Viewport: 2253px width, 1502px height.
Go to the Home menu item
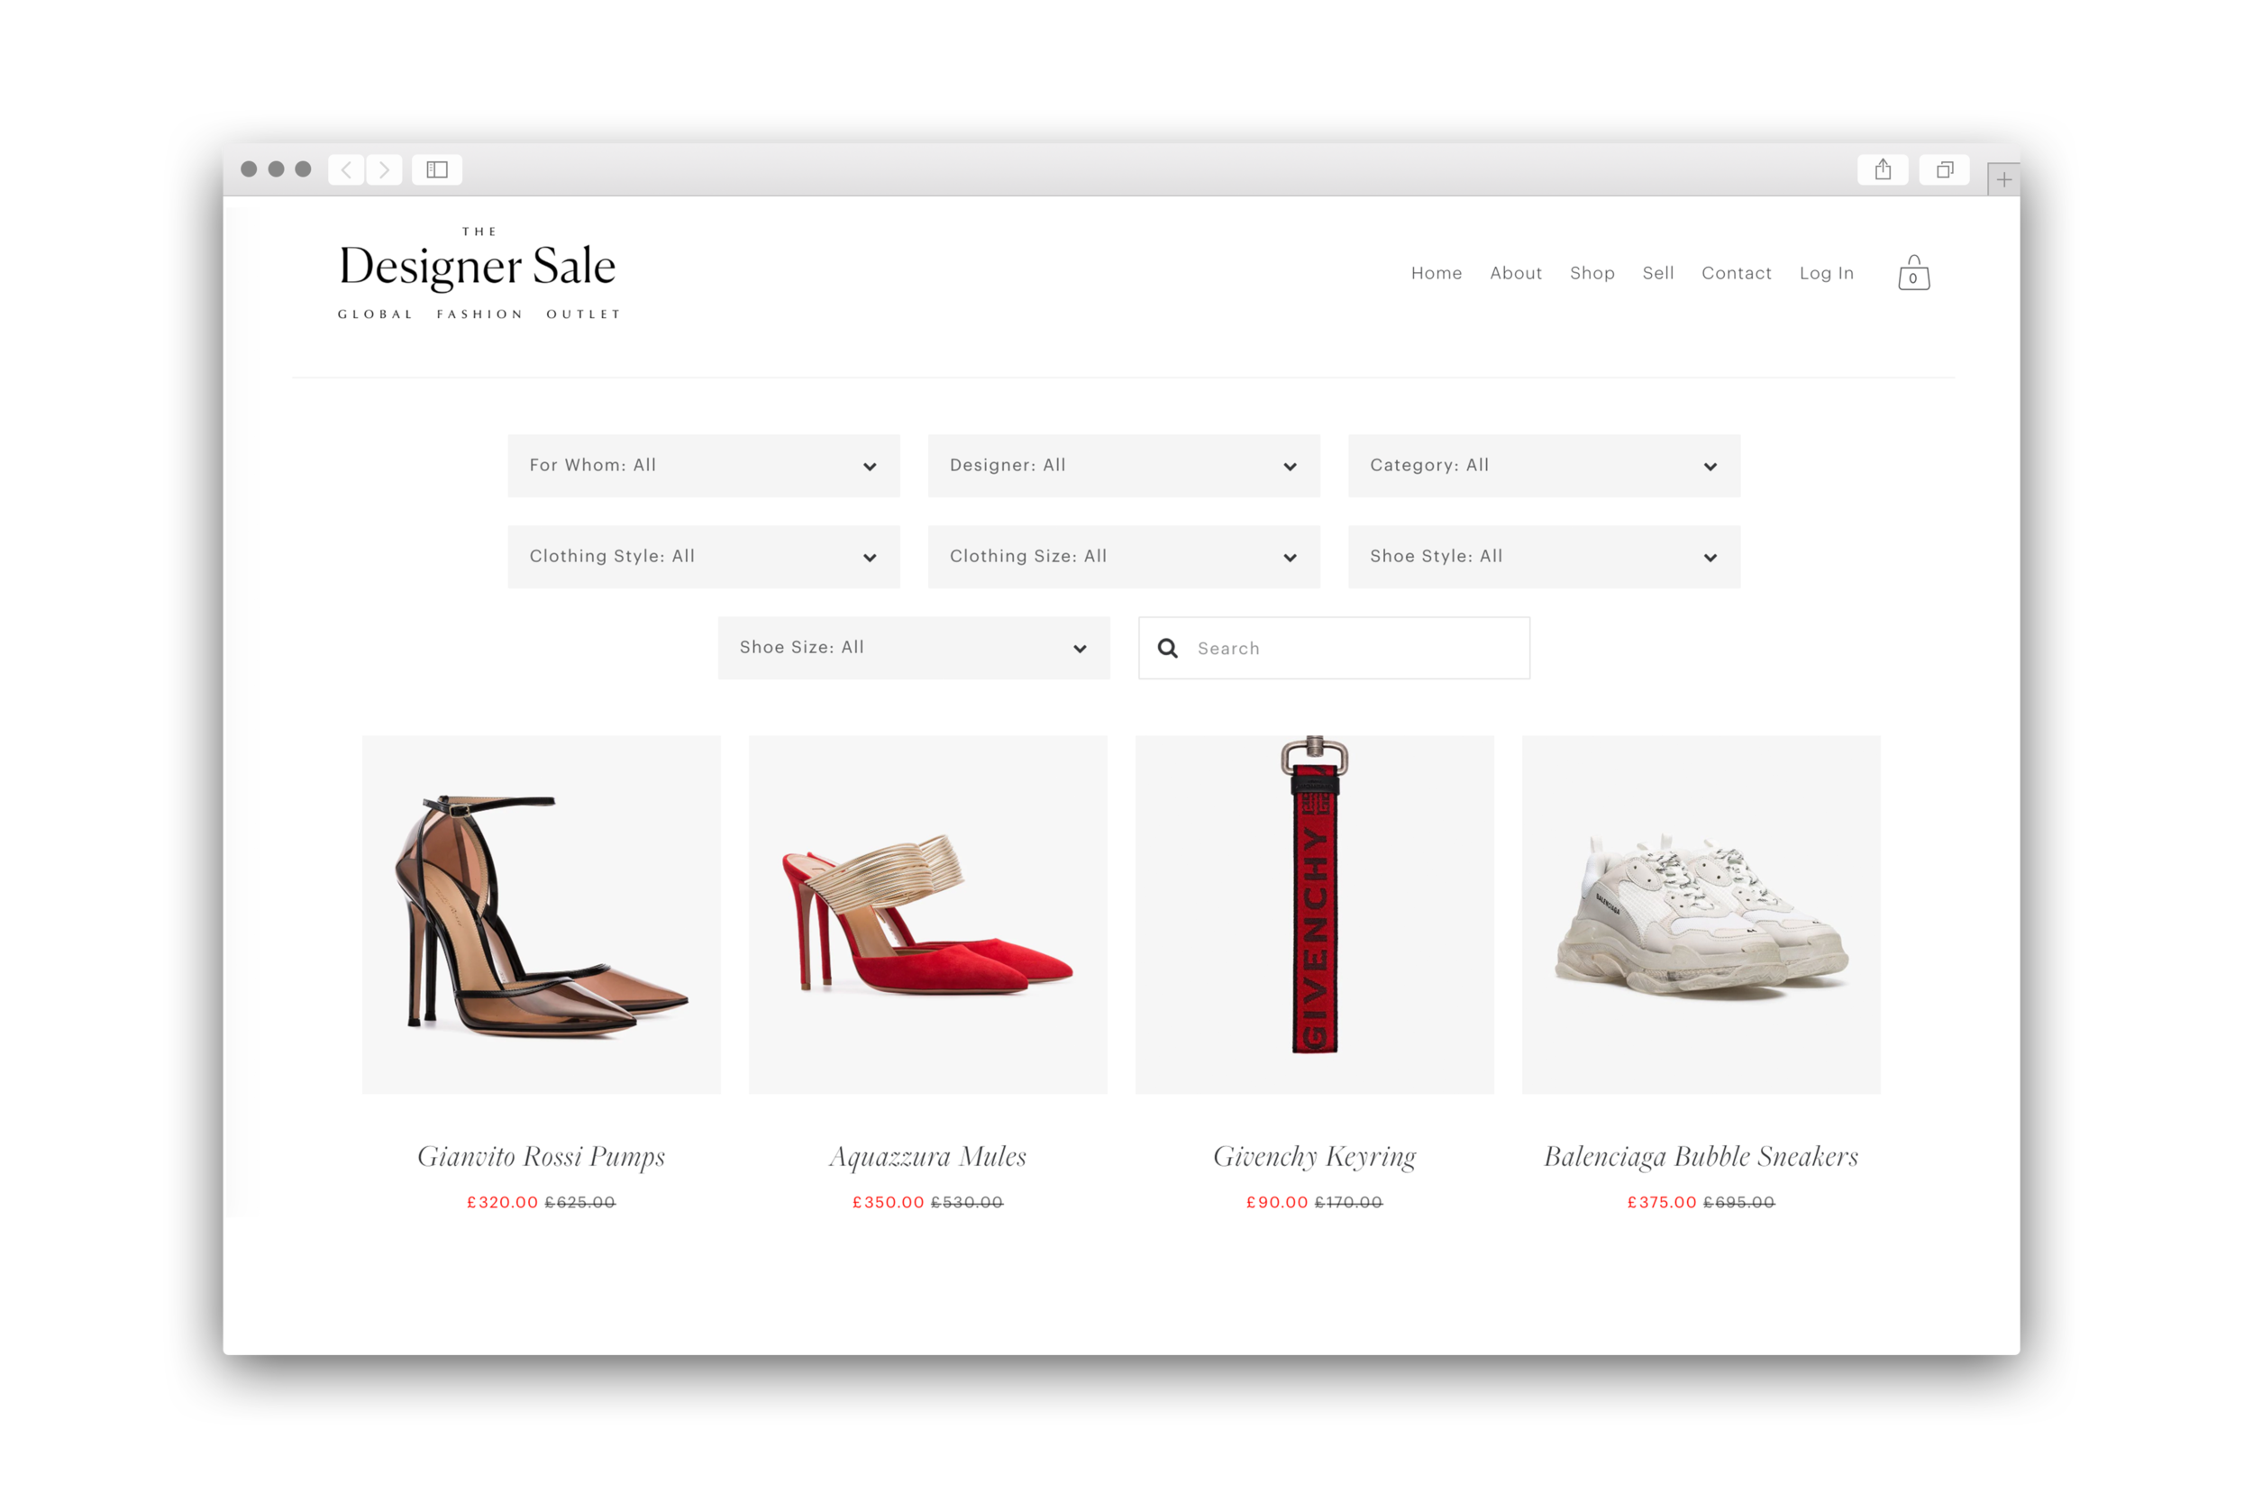pos(1436,273)
